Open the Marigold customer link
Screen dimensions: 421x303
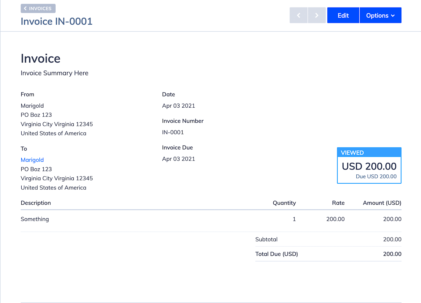(x=32, y=160)
